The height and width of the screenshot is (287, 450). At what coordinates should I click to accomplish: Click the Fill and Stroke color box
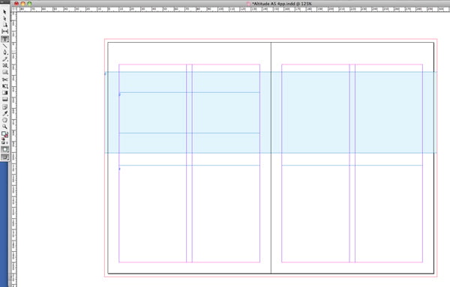[4, 134]
